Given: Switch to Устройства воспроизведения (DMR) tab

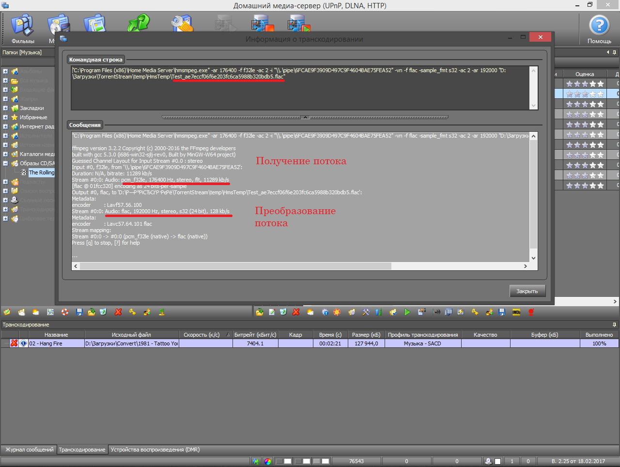Looking at the screenshot, I should (155, 450).
